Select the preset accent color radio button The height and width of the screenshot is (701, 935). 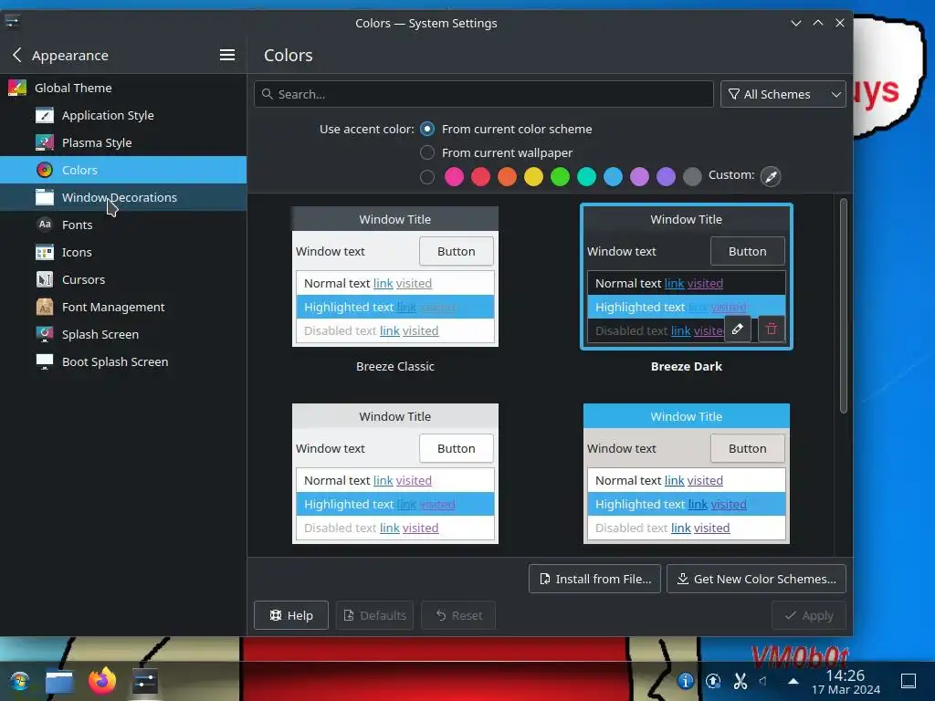click(x=427, y=177)
